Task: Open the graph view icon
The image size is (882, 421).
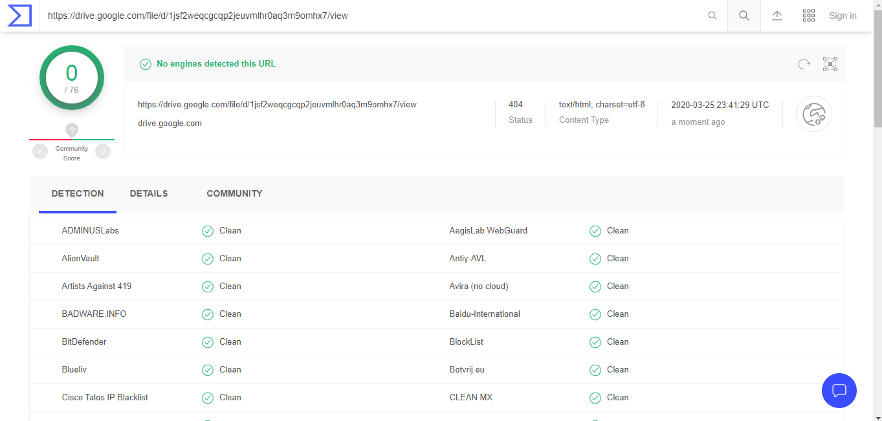Action: pos(830,63)
